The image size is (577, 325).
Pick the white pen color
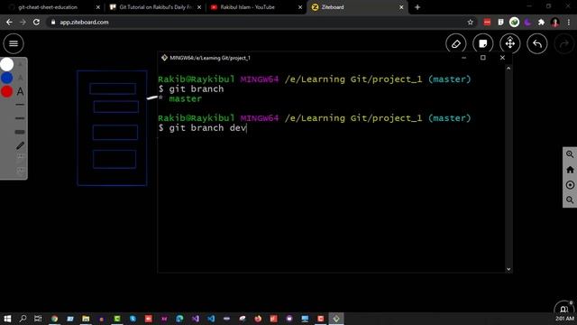[x=6, y=64]
